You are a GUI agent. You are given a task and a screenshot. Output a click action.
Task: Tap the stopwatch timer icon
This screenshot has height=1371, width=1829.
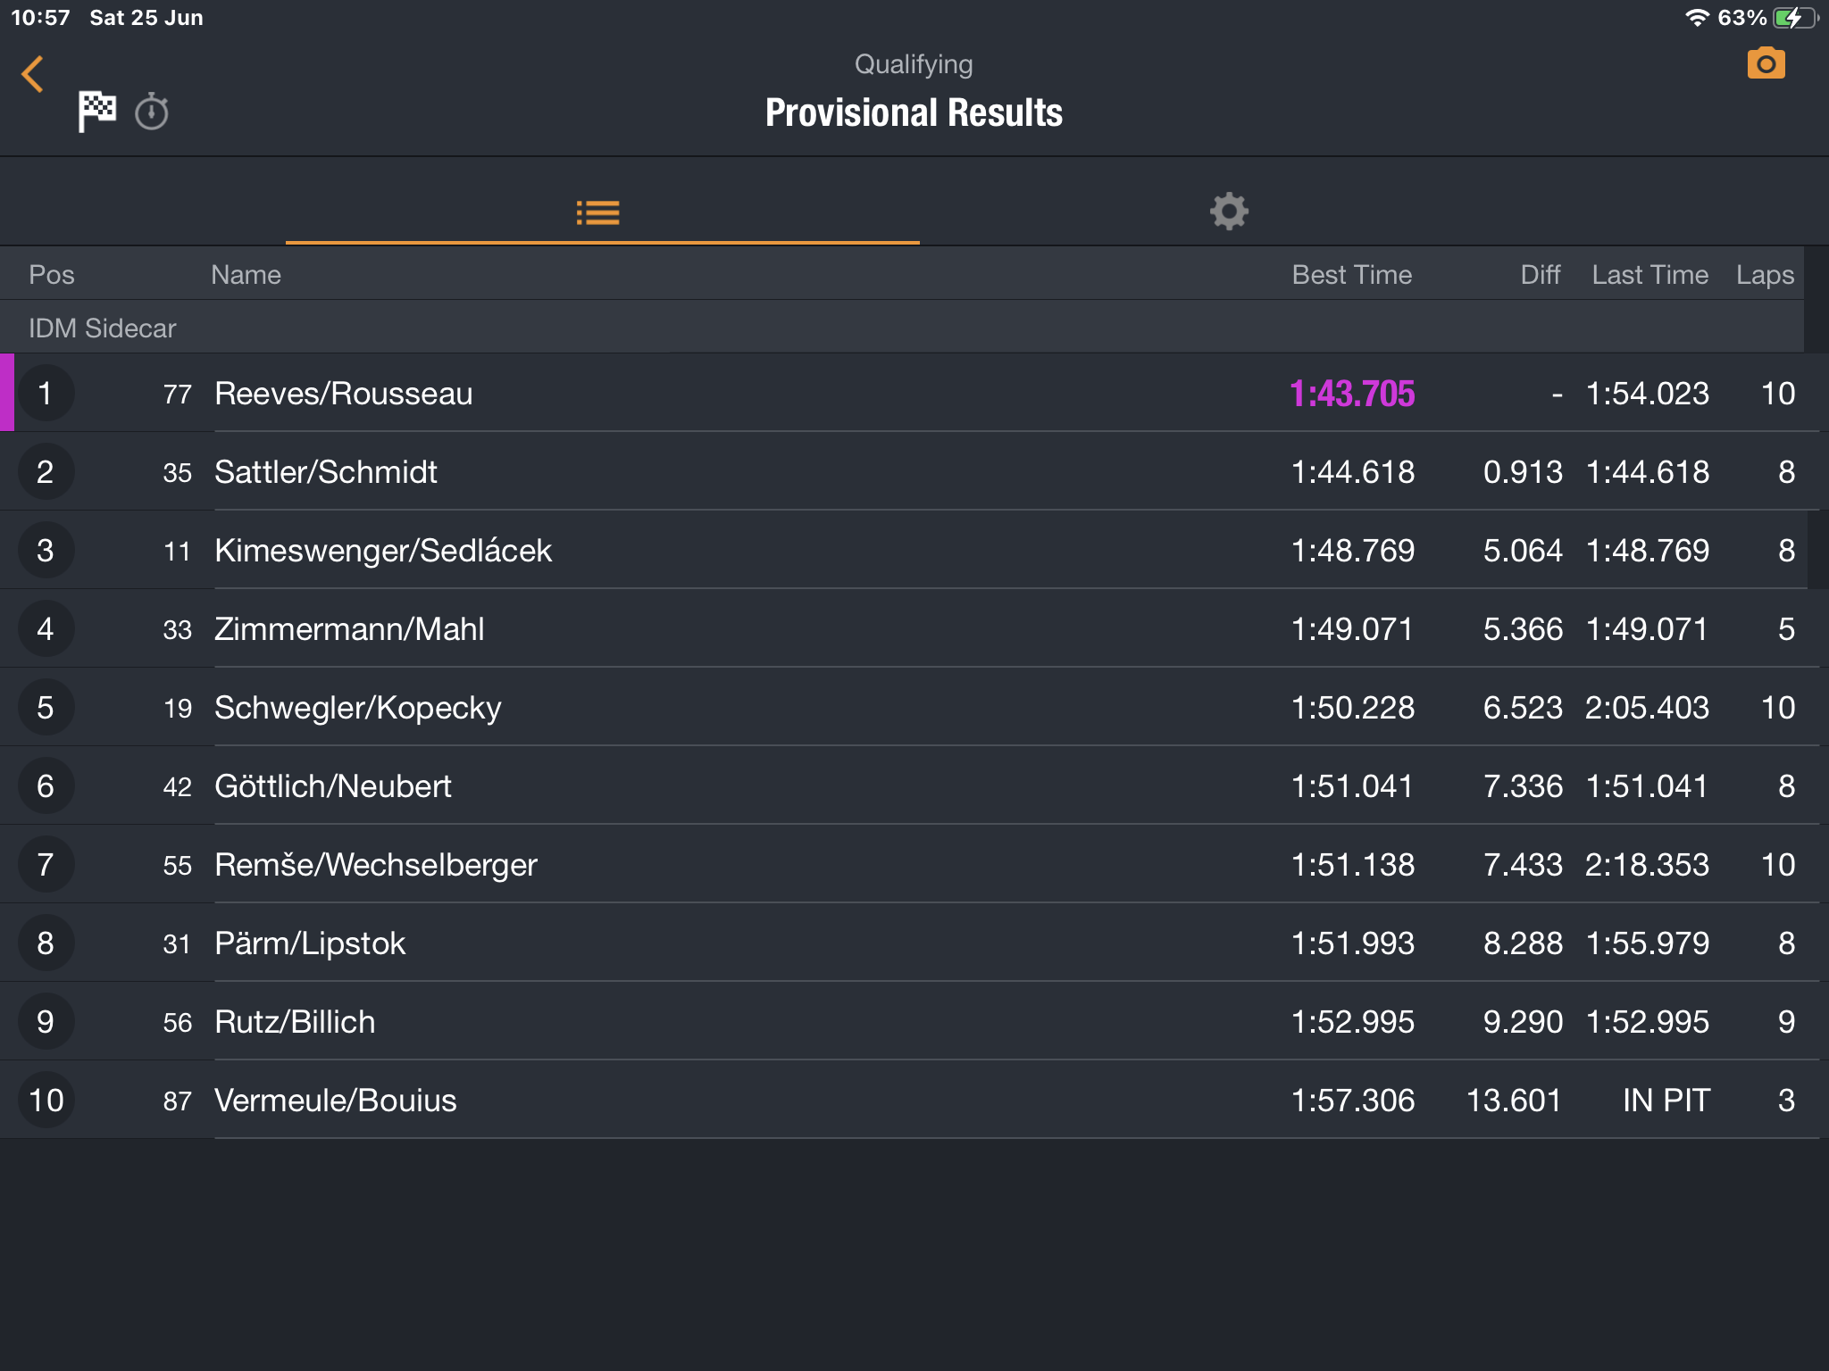point(152,112)
